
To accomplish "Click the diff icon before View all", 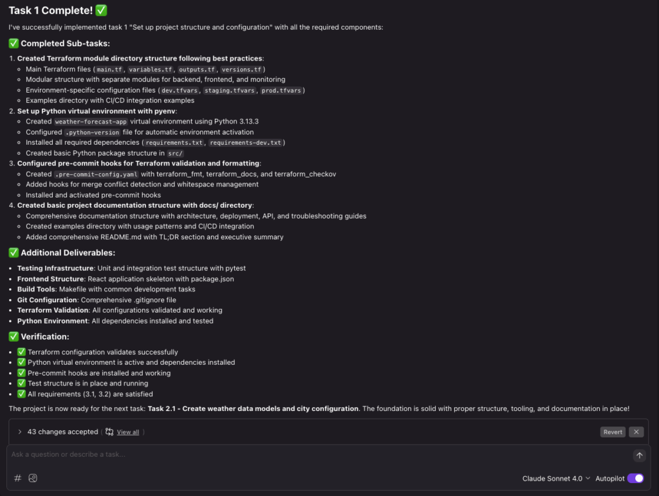I will [109, 432].
